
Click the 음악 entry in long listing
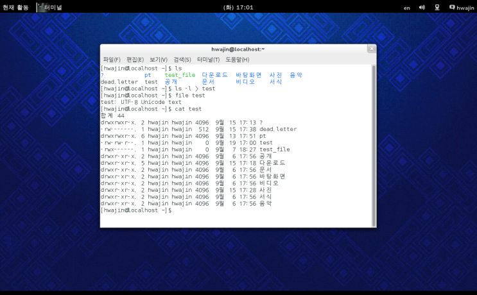point(266,203)
